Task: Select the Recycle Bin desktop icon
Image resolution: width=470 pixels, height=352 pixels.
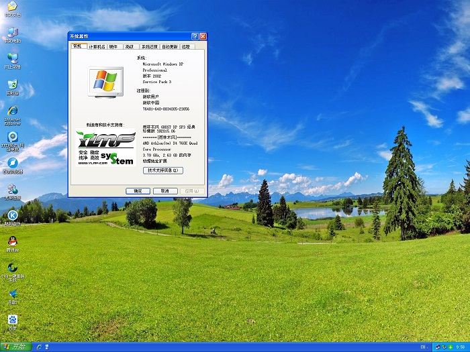Action: click(12, 85)
